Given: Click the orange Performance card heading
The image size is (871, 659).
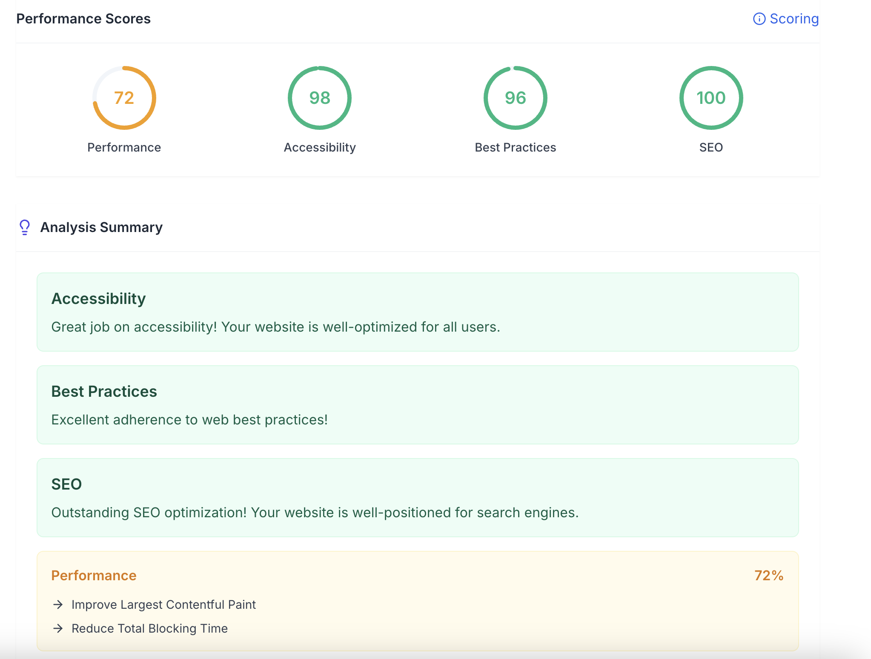Looking at the screenshot, I should coord(94,576).
